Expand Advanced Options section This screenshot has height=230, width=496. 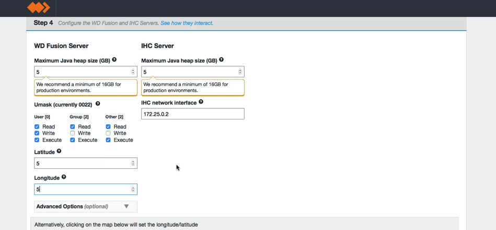click(x=86, y=206)
